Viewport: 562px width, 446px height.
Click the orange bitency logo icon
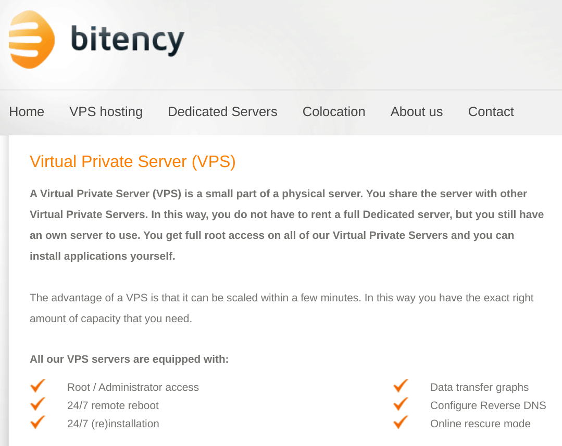tap(32, 40)
